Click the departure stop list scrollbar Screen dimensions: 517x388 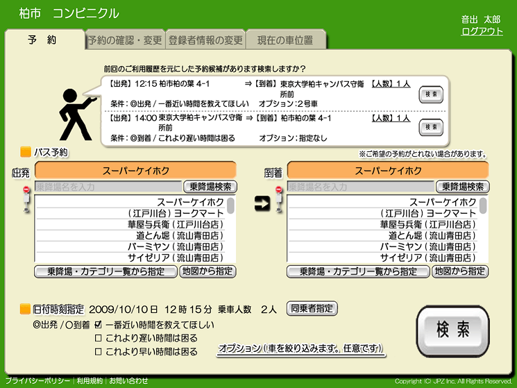(231, 206)
